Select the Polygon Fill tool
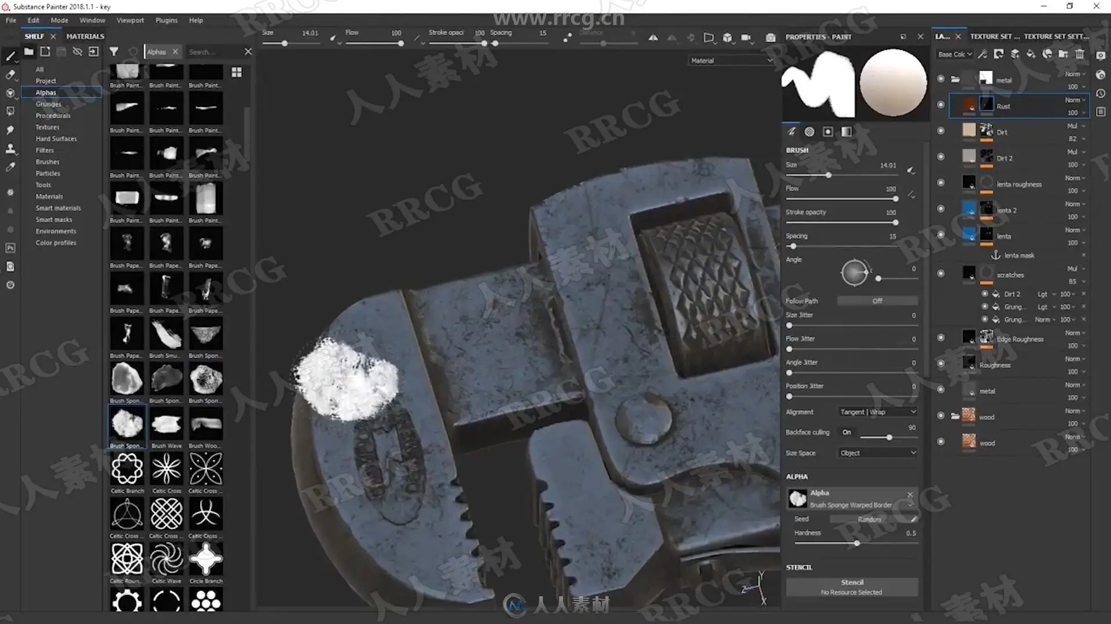This screenshot has height=624, width=1111. click(x=10, y=111)
